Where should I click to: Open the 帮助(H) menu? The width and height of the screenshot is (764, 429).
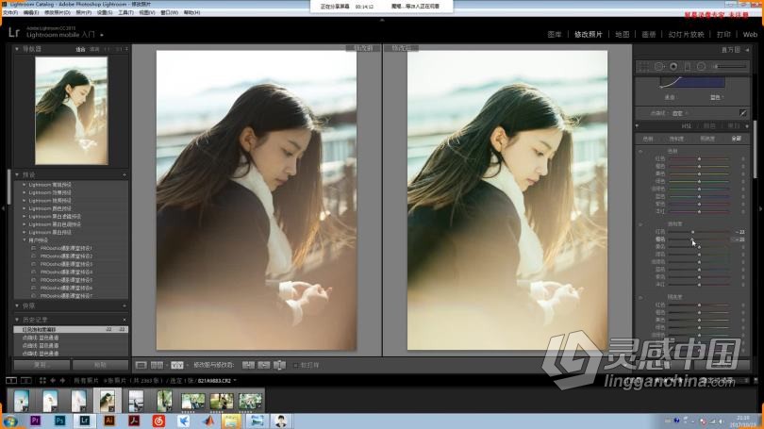pos(192,12)
